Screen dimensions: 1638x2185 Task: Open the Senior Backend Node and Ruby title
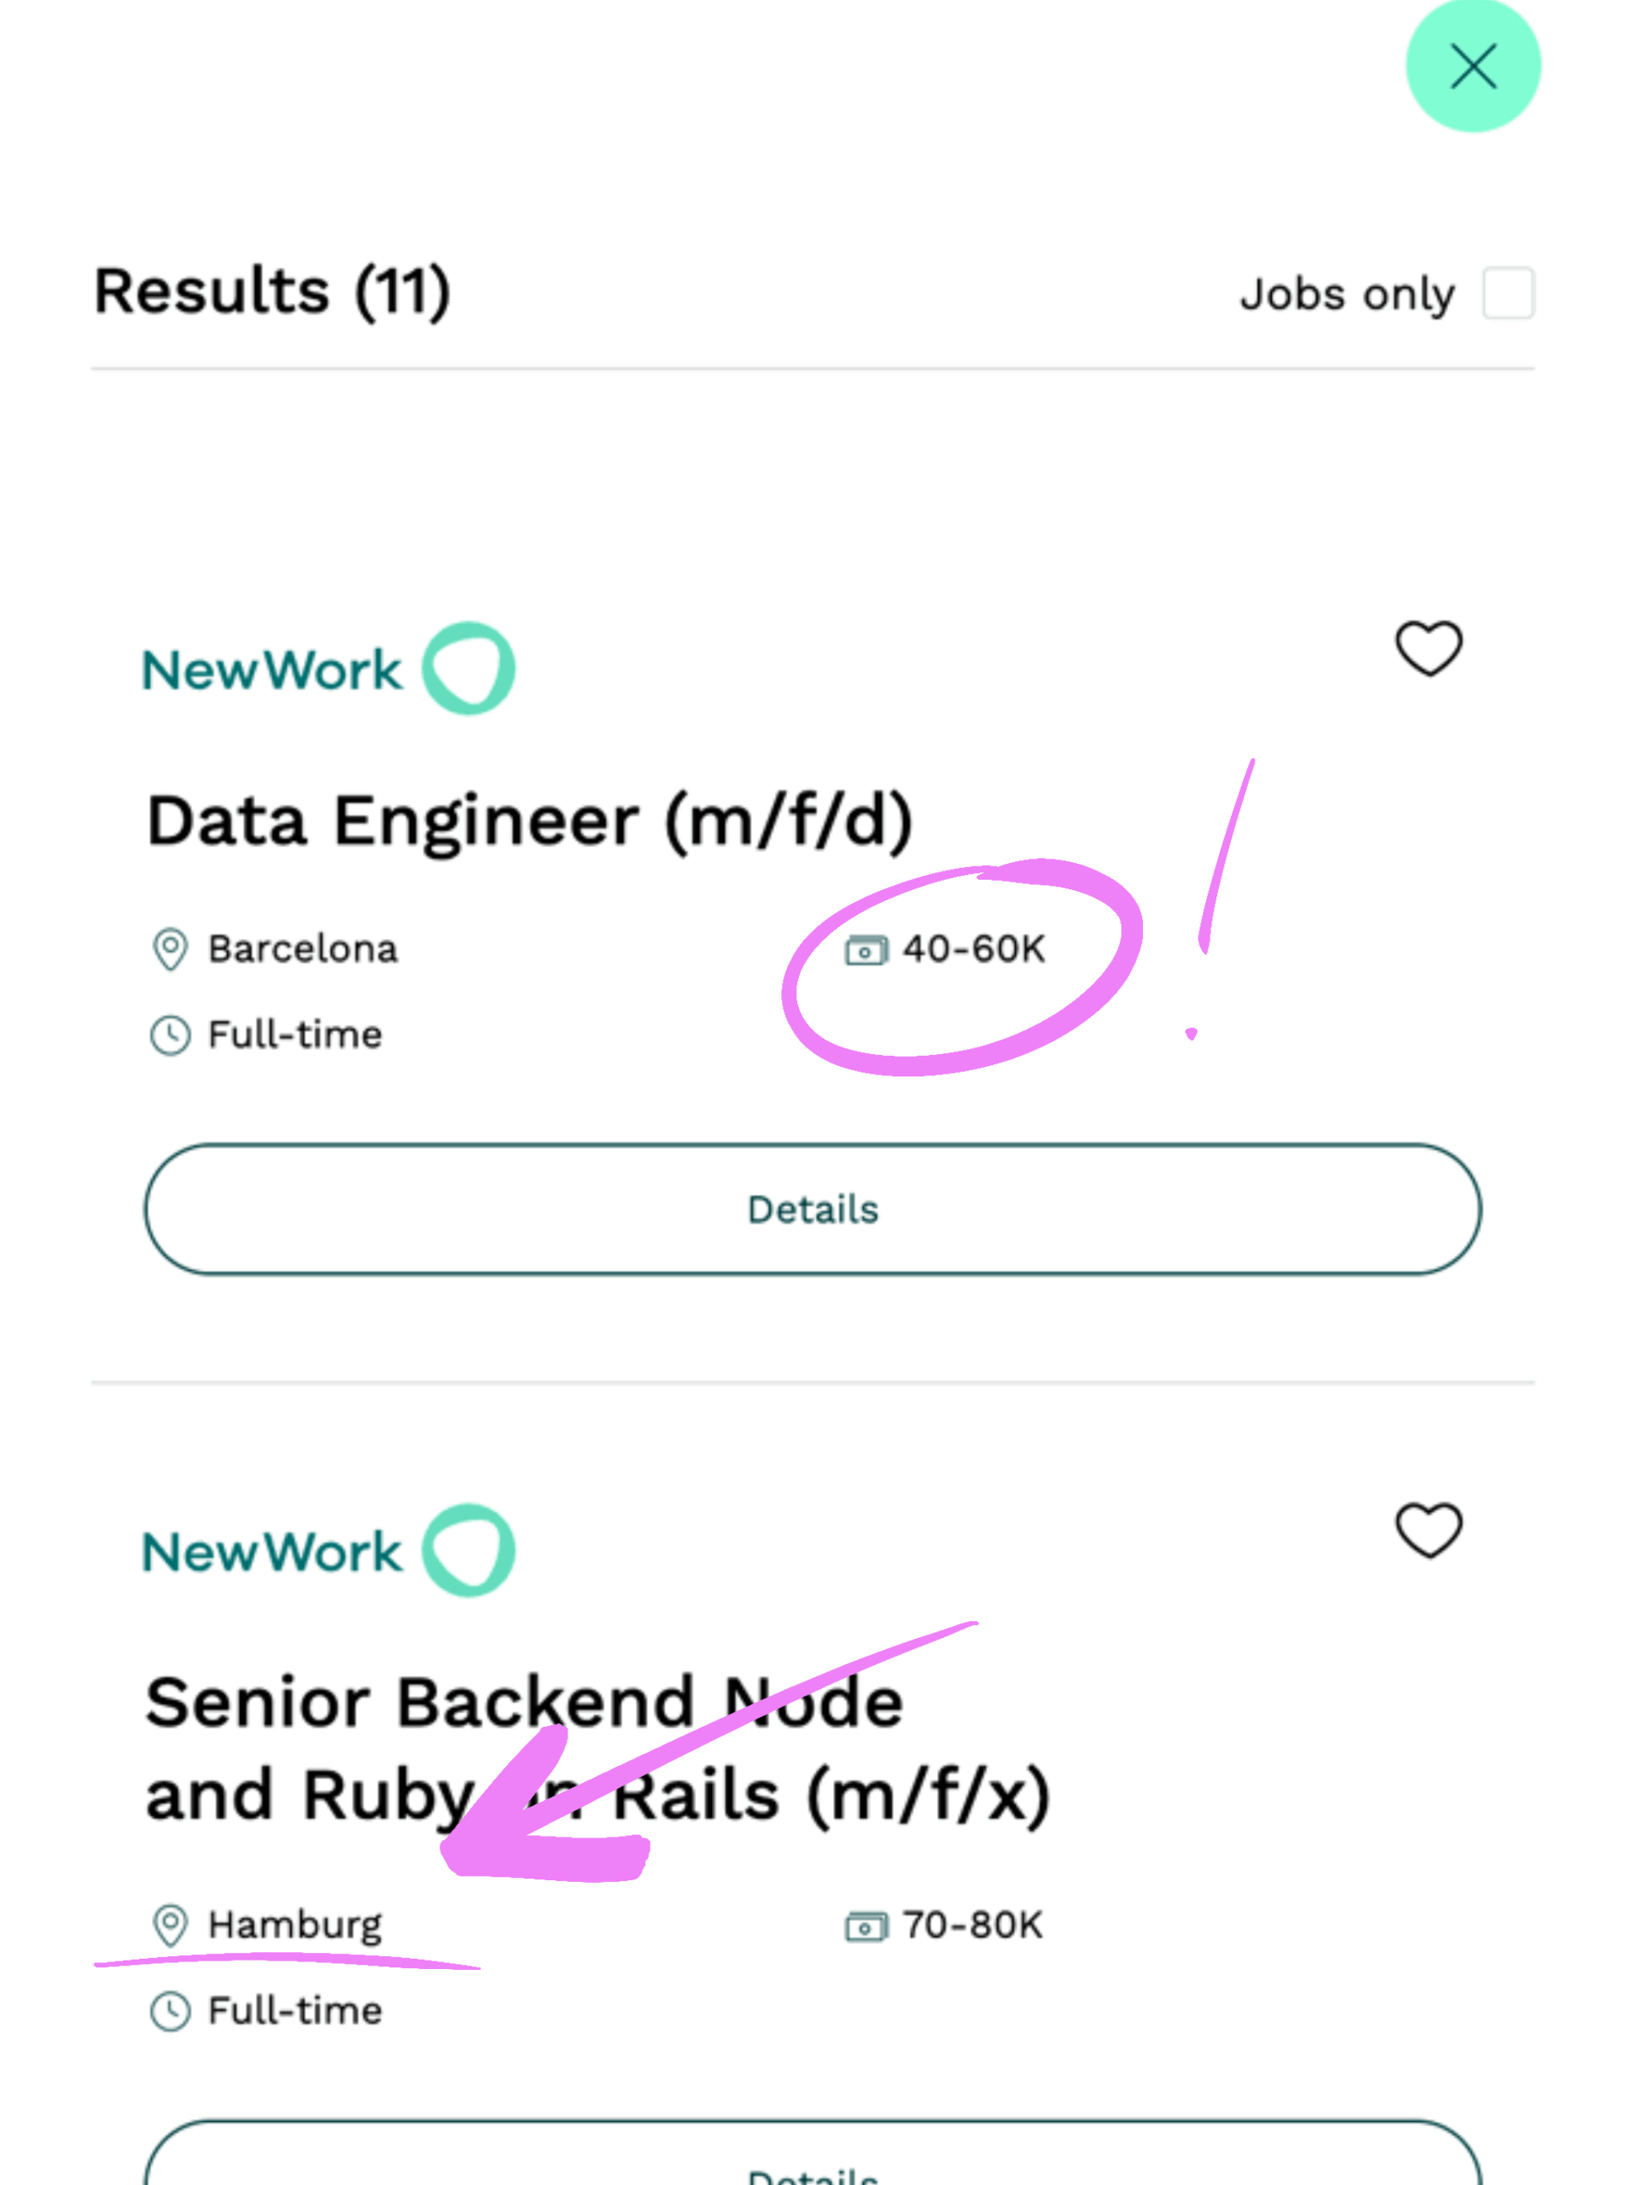pyautogui.click(x=597, y=1748)
